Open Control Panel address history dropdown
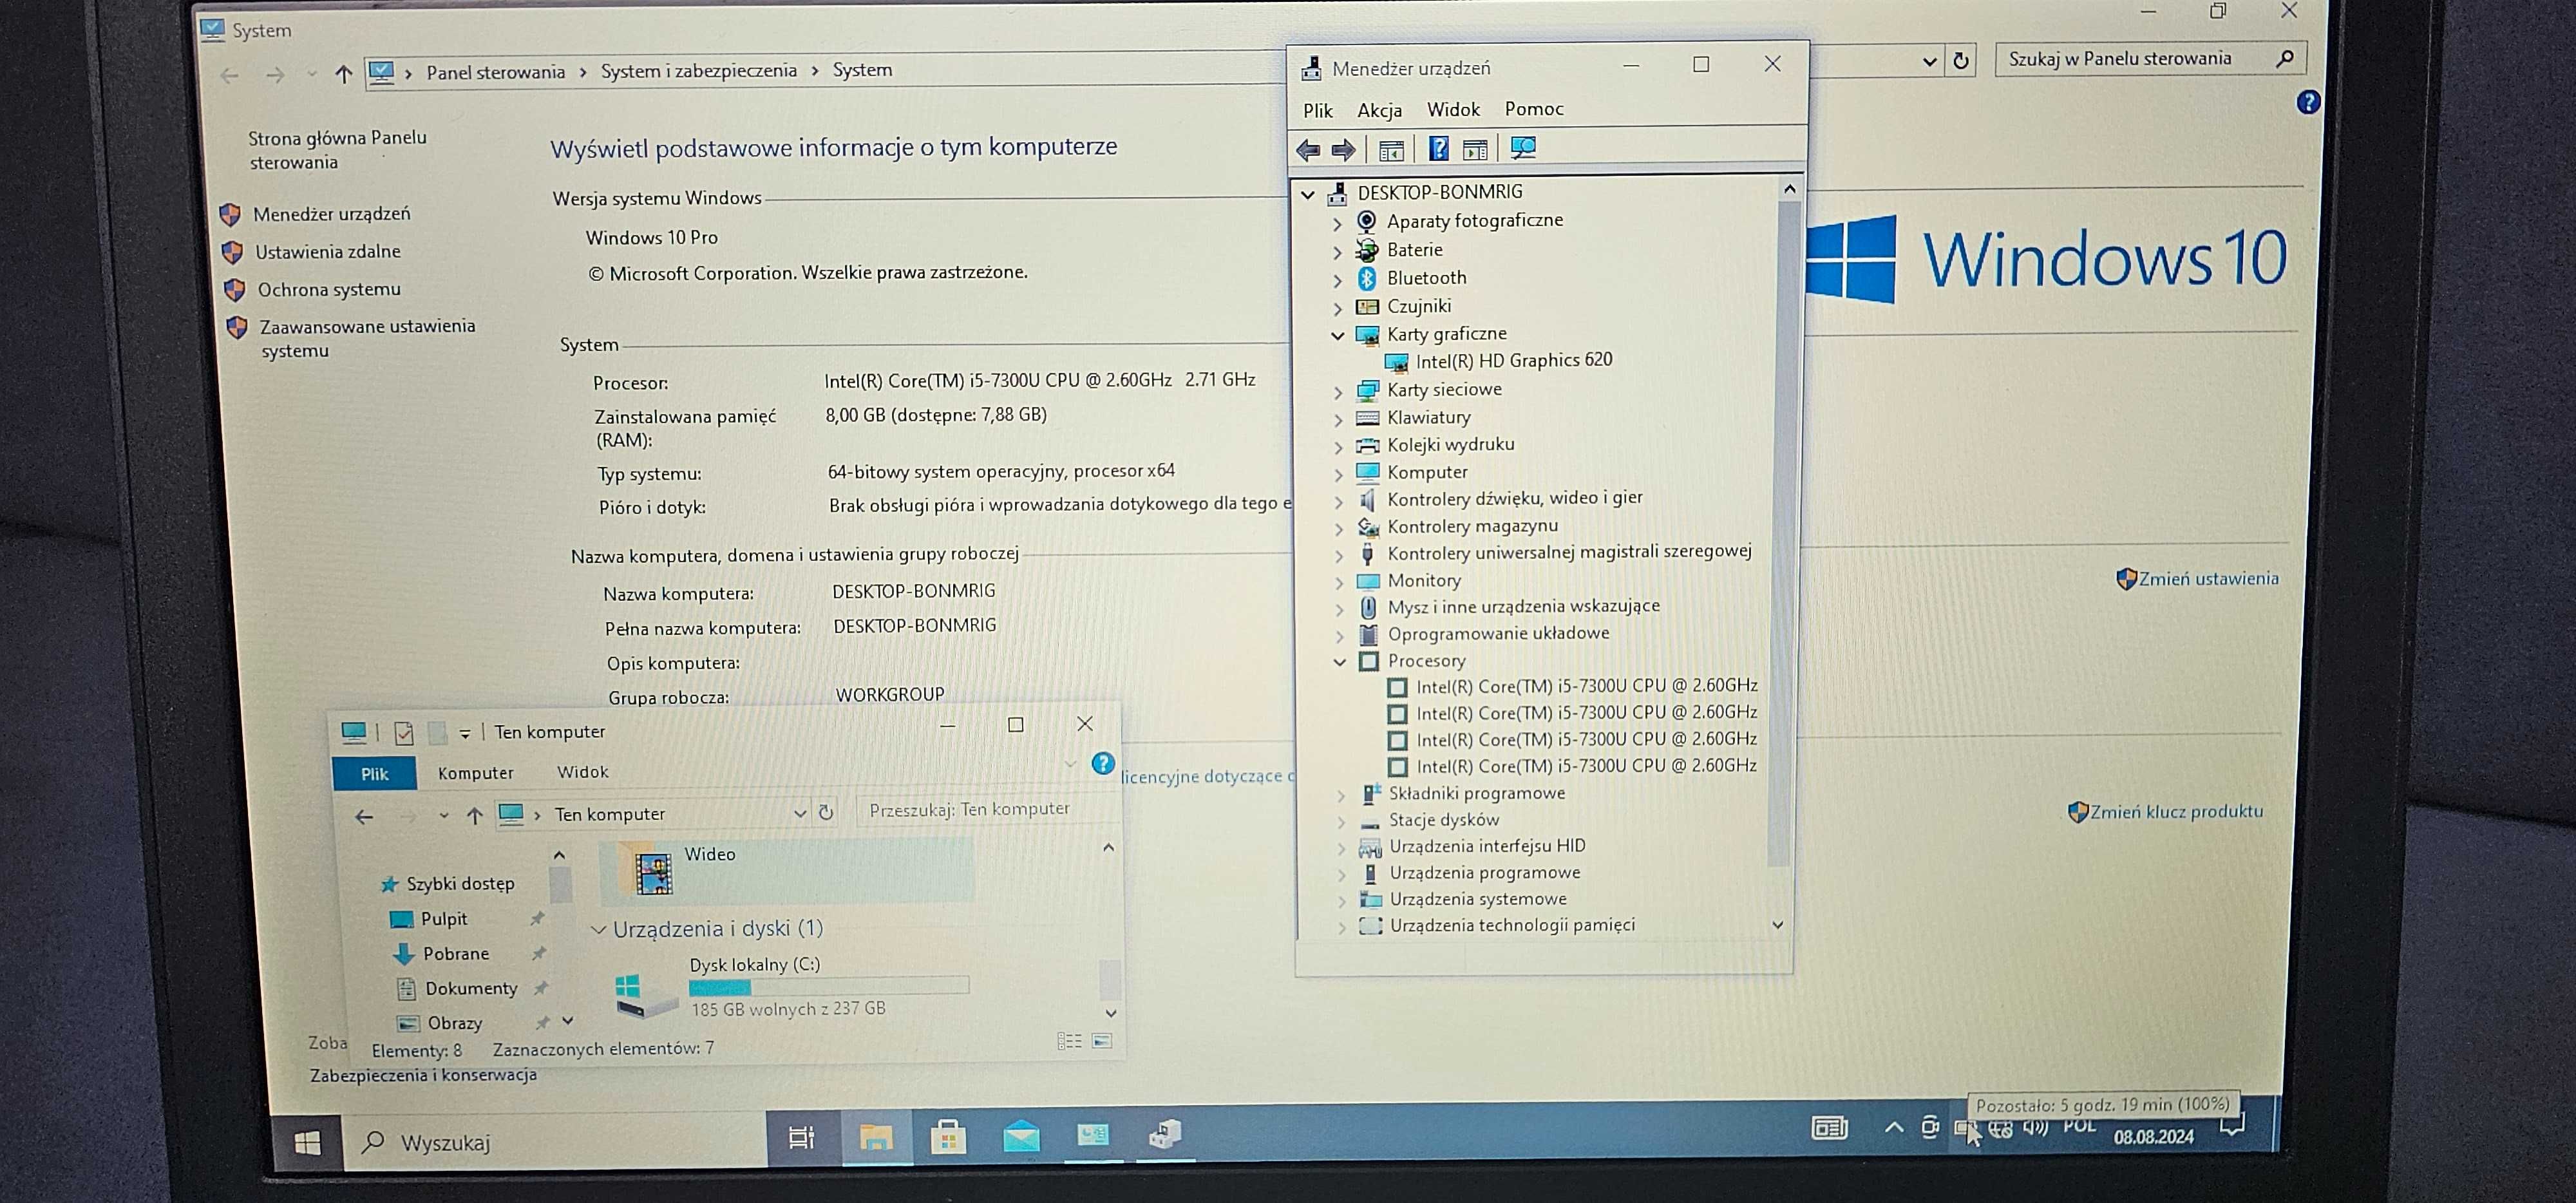Viewport: 2576px width, 1203px height. [1929, 62]
